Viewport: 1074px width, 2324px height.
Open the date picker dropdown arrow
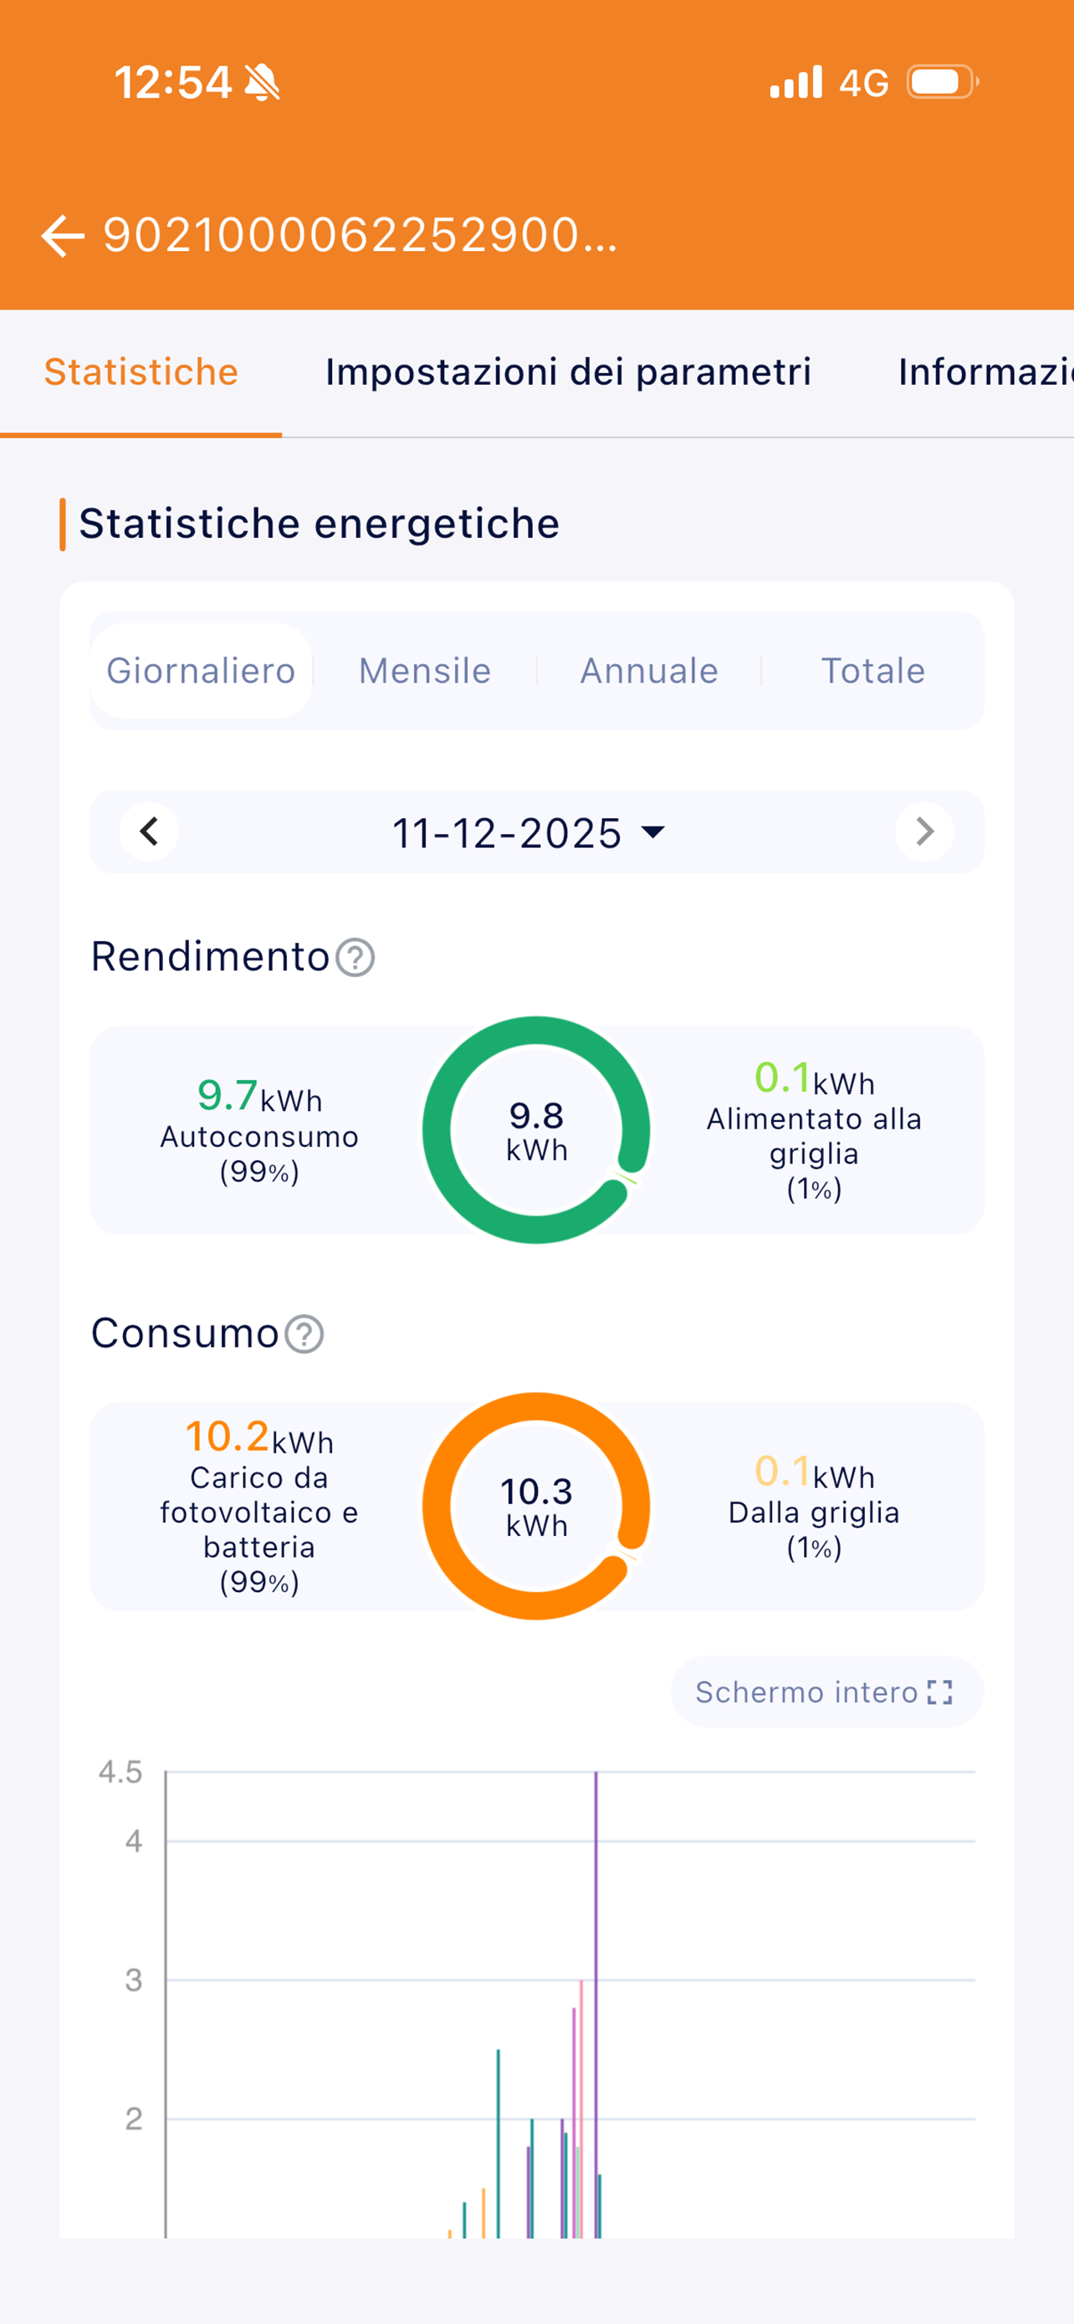pos(652,831)
